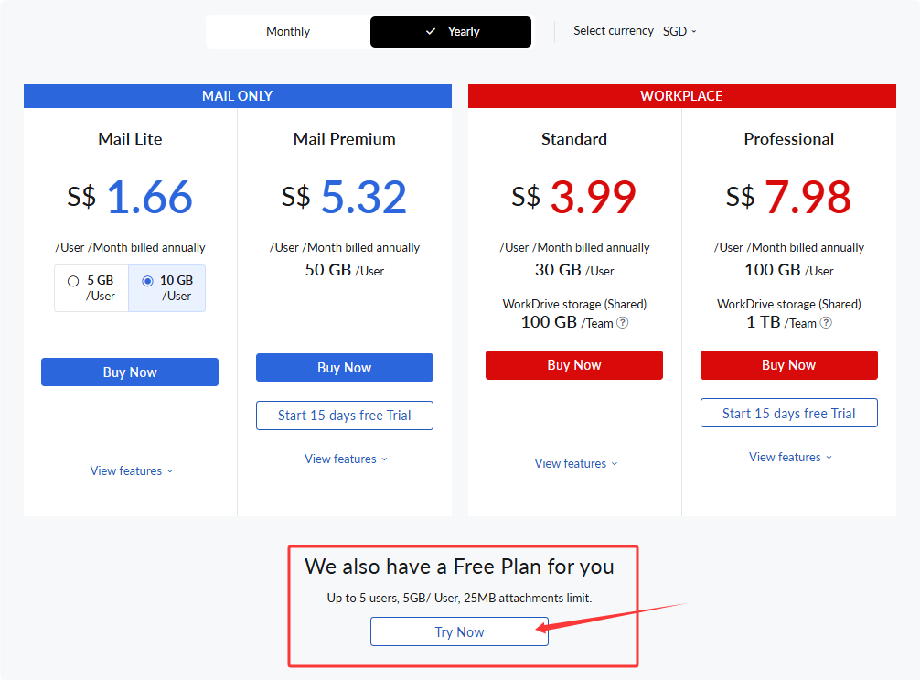The width and height of the screenshot is (920, 680).
Task: Click the MAIL ONLY header tab
Action: tap(238, 96)
